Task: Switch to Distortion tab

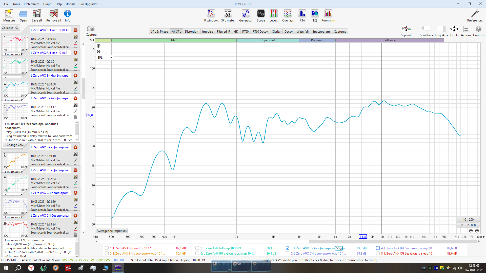Action: click(x=191, y=32)
